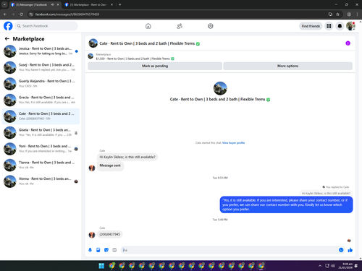Open the Groups icon in top navigation
The width and height of the screenshot is (362, 271).
(211, 26)
